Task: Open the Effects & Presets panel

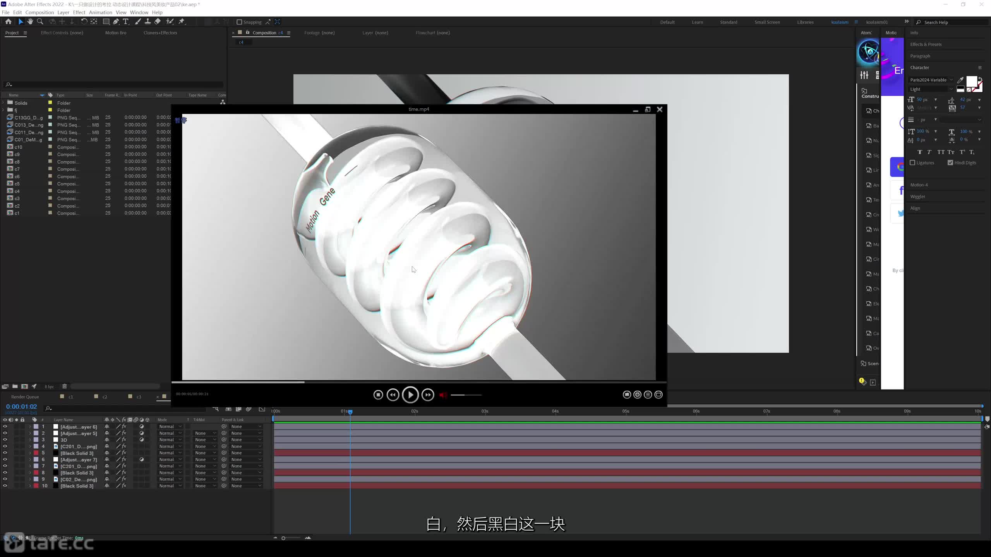Action: (x=926, y=44)
